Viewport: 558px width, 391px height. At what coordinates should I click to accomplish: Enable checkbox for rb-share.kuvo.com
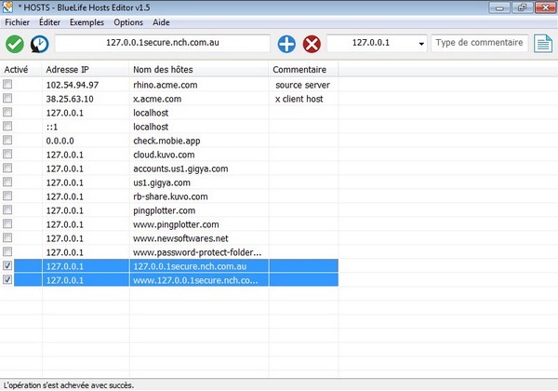point(7,195)
